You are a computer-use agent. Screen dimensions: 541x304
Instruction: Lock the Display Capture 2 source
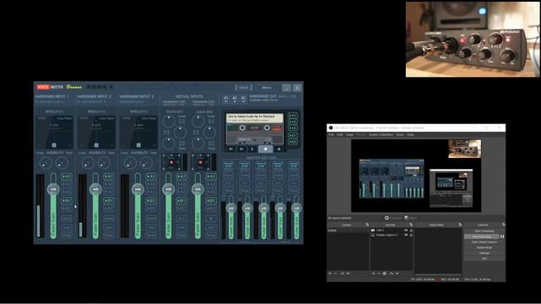411,235
